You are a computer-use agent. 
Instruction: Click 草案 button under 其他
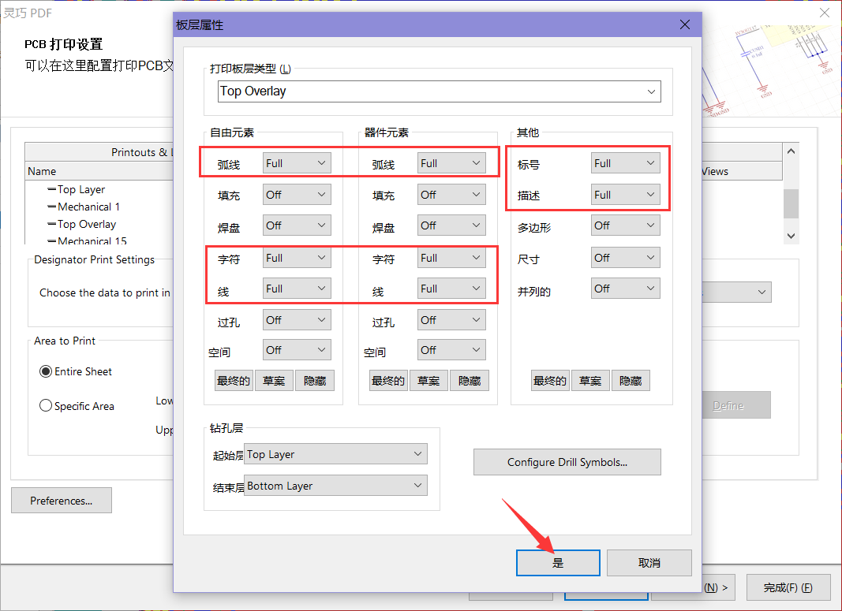coord(590,380)
